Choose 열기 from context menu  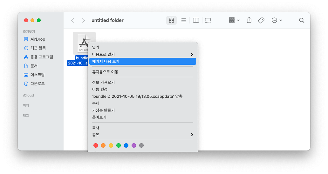[x=143, y=47]
